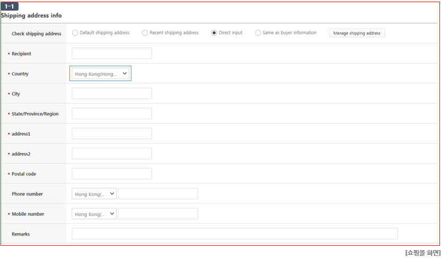The height and width of the screenshot is (258, 441).
Task: Click the City label text
Action: 16,94
